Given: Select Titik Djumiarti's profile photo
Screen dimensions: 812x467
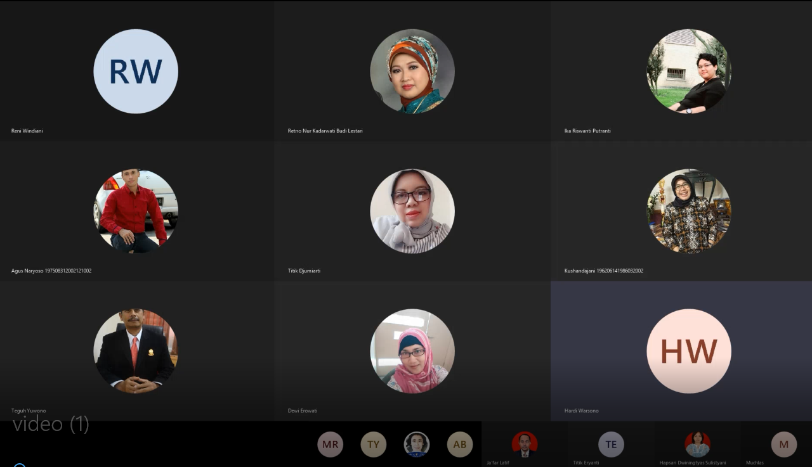Looking at the screenshot, I should pos(412,211).
